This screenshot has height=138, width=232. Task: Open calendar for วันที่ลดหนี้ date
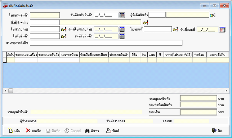[222, 30]
